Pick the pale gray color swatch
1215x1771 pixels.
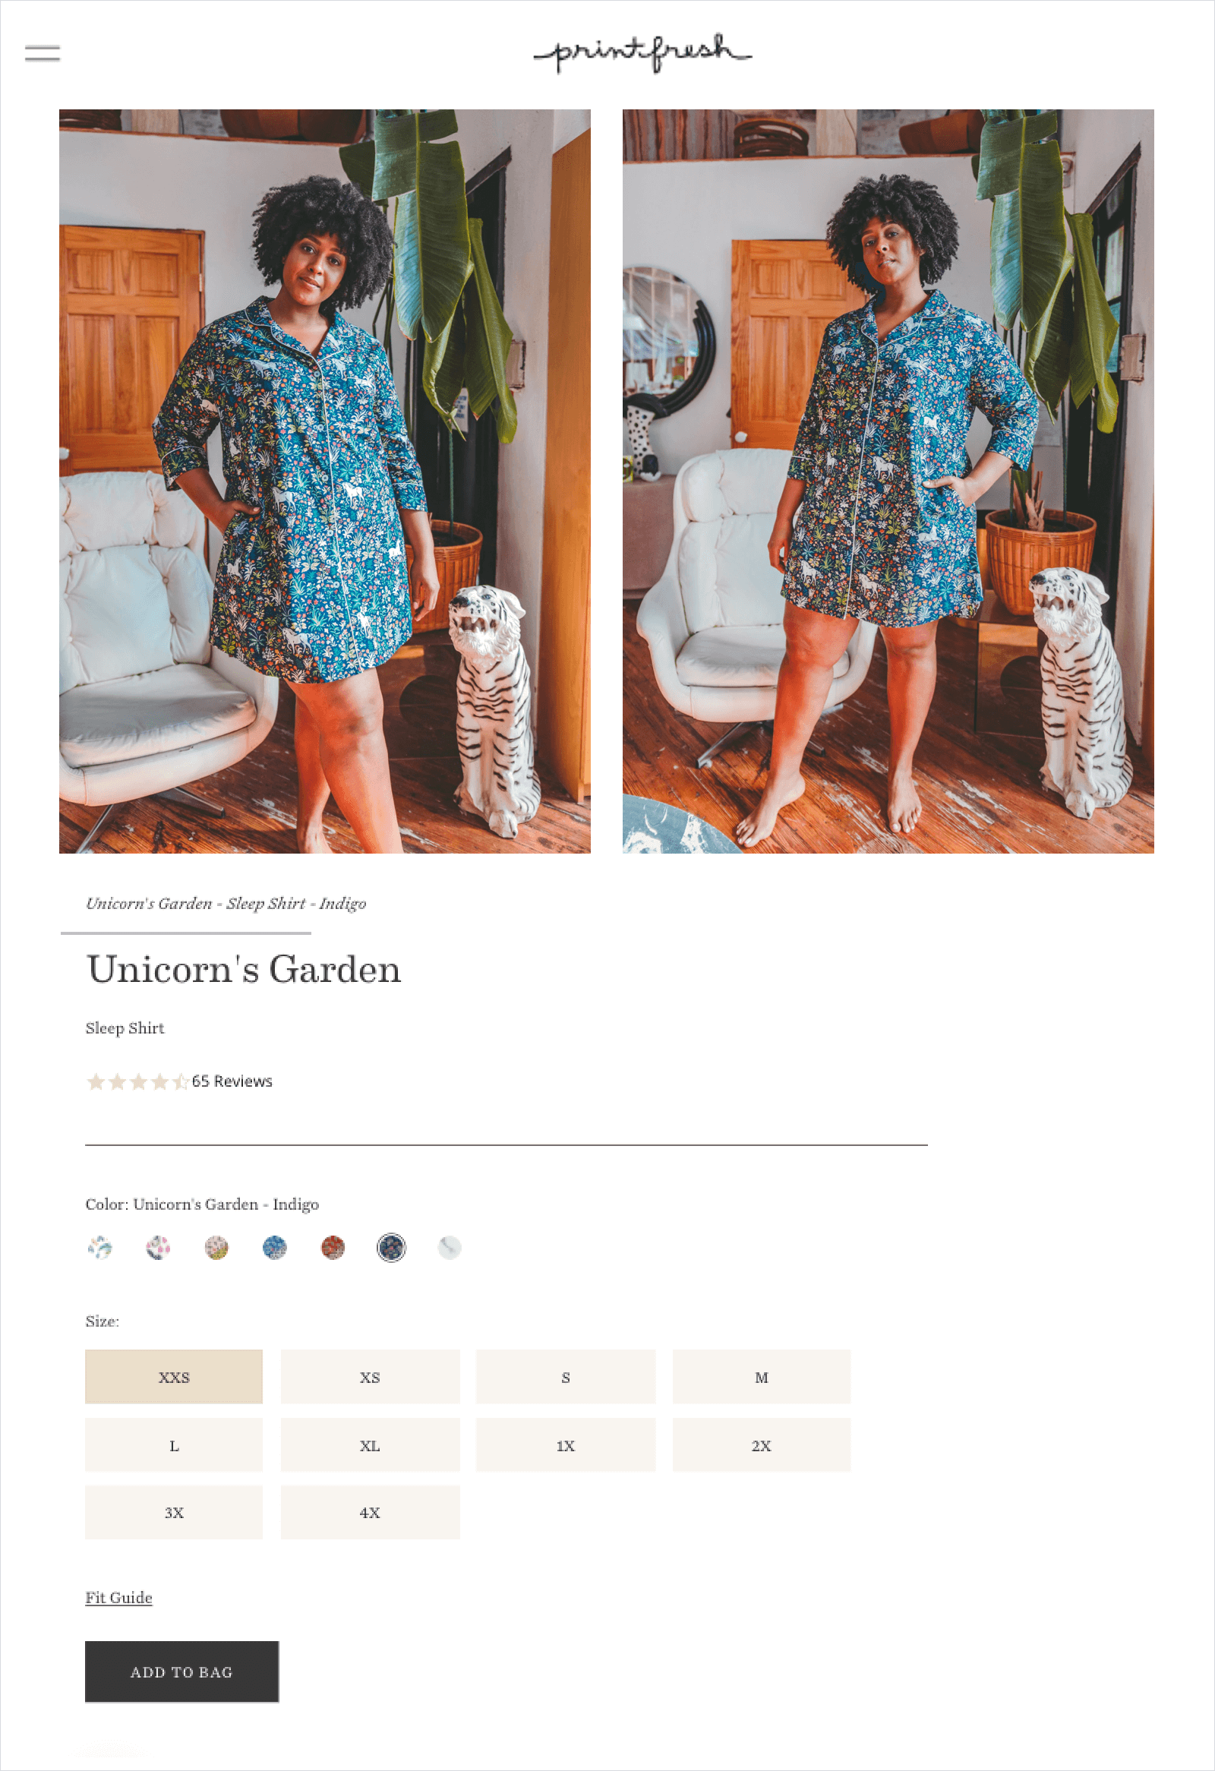[450, 1248]
